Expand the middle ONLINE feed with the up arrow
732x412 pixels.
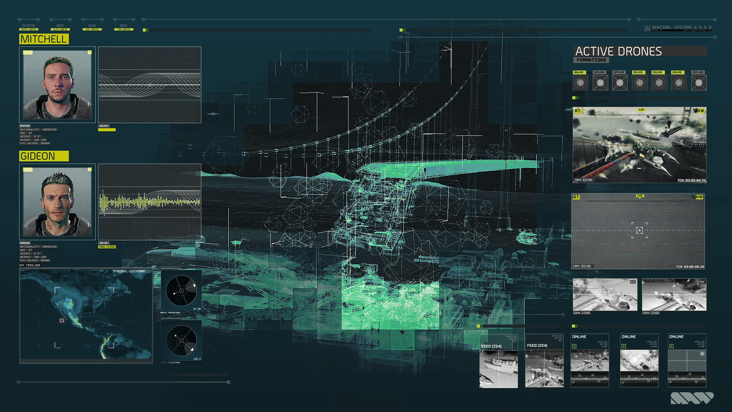click(x=655, y=354)
